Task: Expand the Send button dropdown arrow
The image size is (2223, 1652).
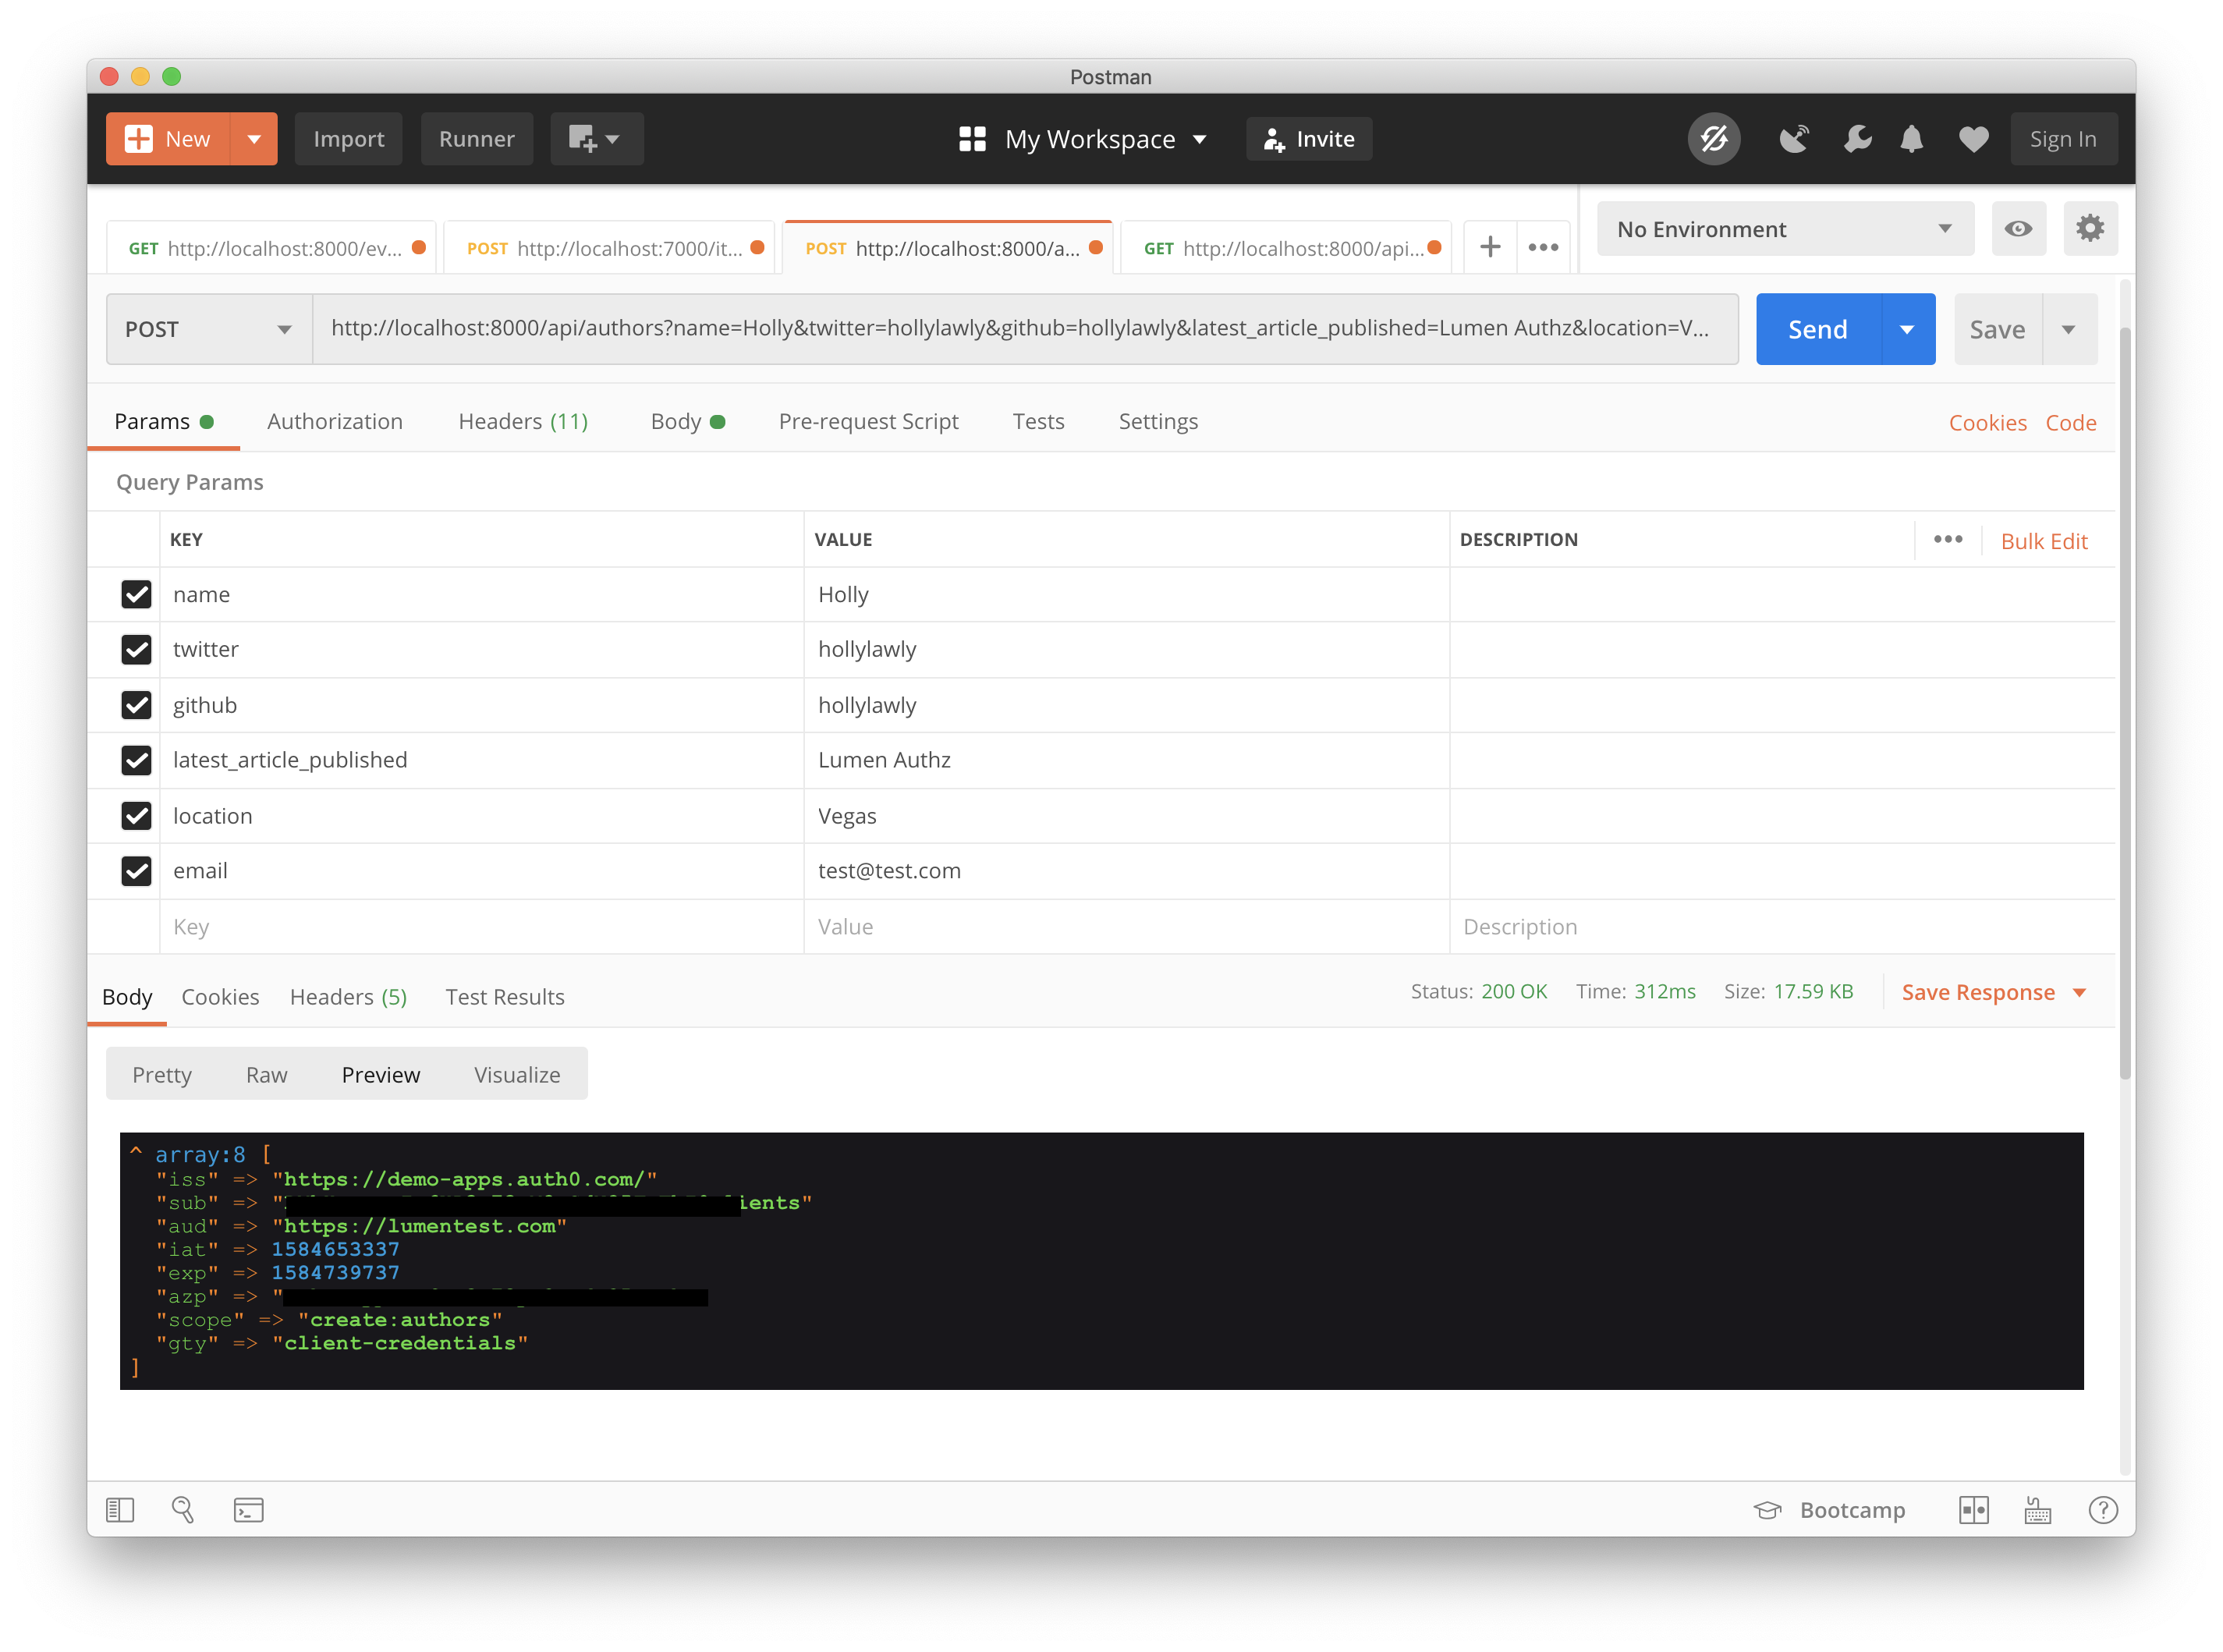Action: [1907, 329]
